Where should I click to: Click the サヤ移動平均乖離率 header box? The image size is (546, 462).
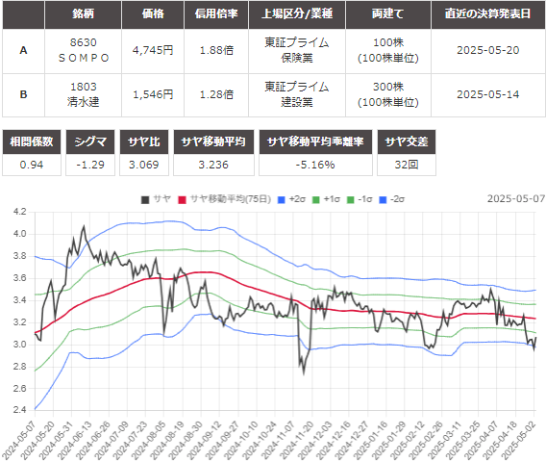[x=315, y=141]
